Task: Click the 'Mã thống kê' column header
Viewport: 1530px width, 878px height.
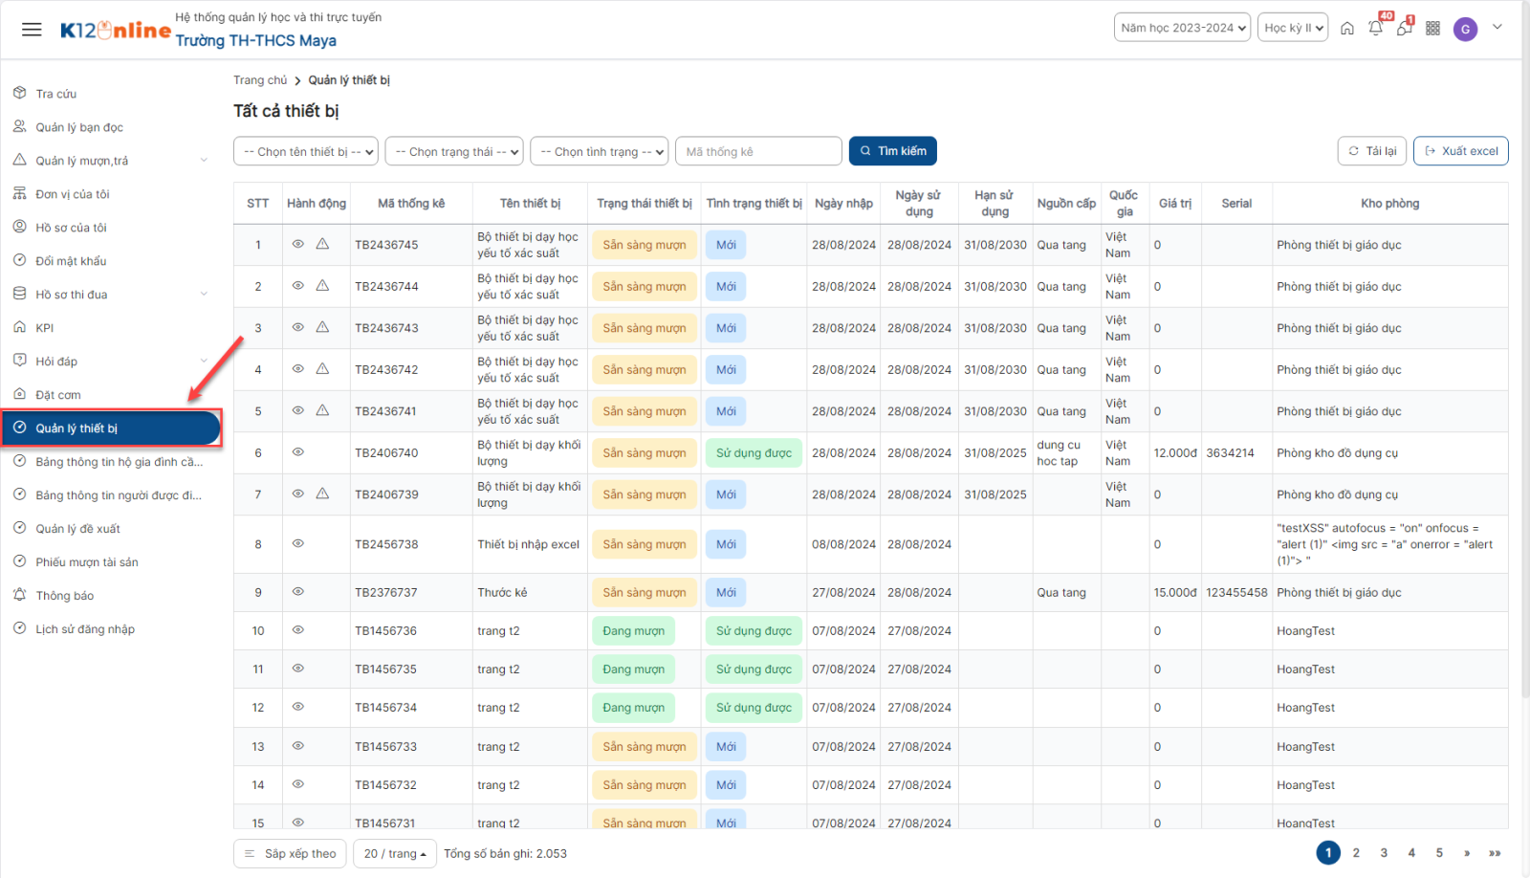Action: pos(411,203)
